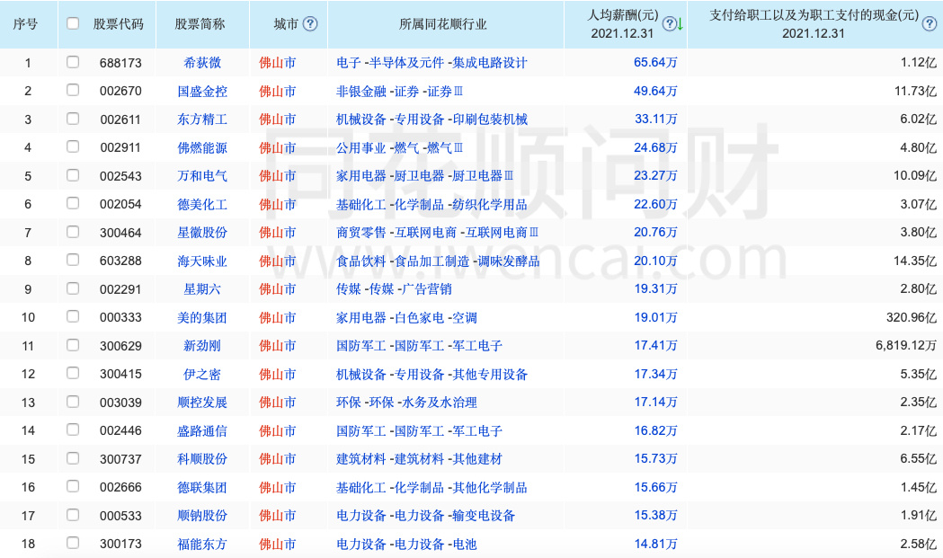This screenshot has width=943, height=558.
Task: Click the 新劲刚 stock name
Action: tap(203, 345)
